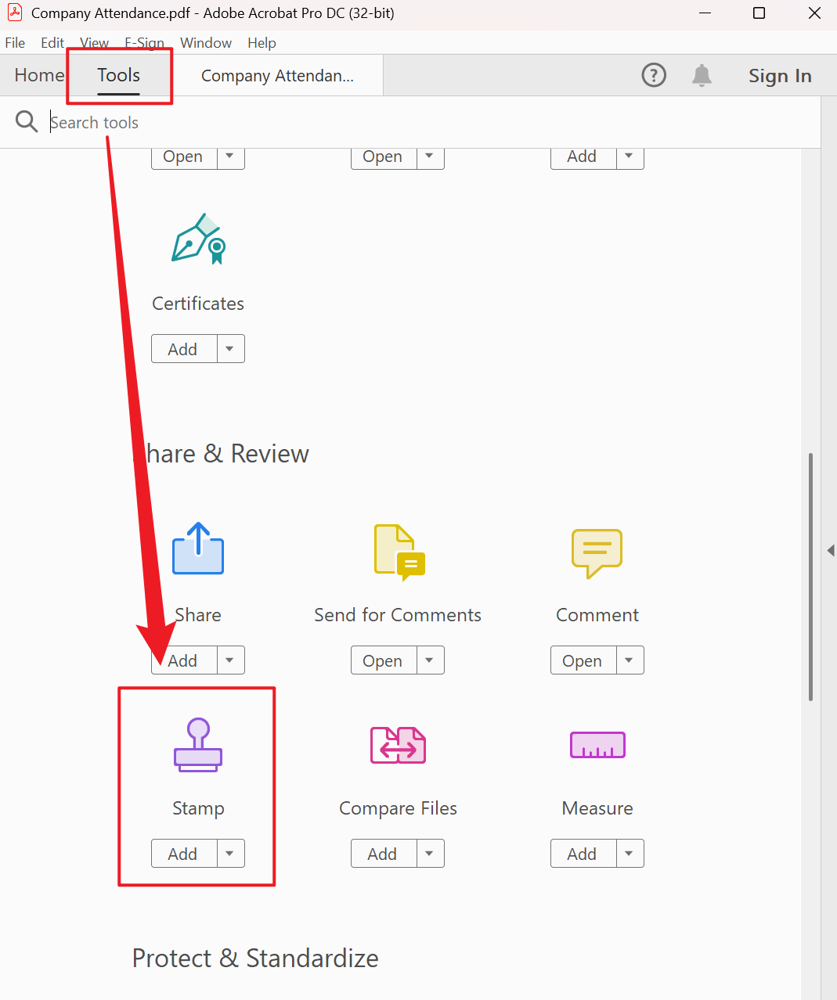The image size is (837, 1000).
Task: Add the Compare Files tool
Action: 384,854
